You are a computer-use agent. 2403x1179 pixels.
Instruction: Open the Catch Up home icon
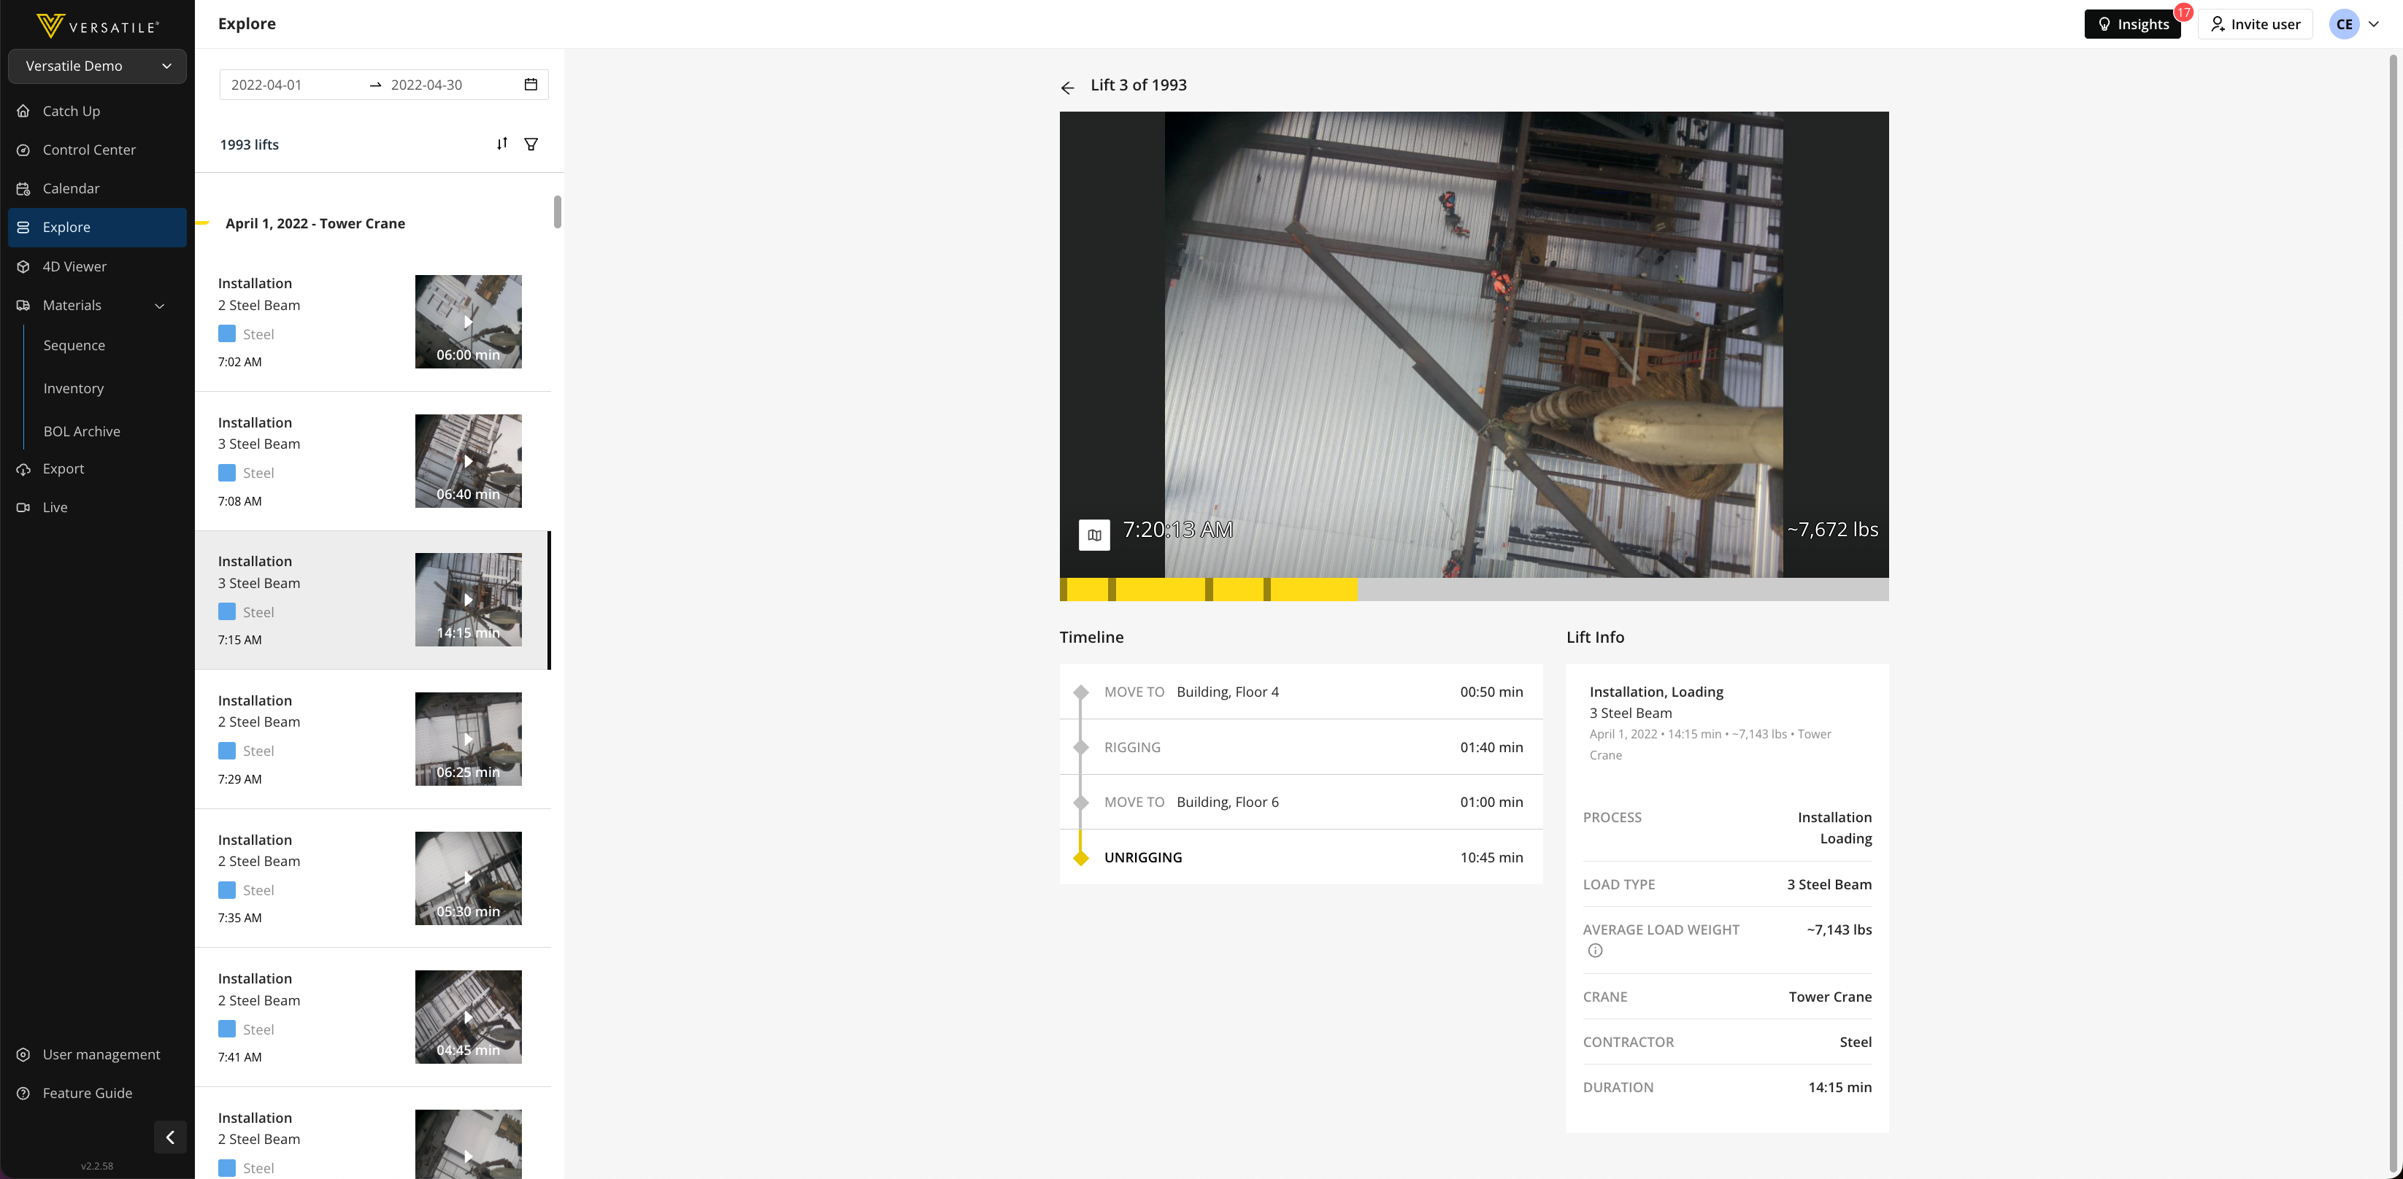pyautogui.click(x=23, y=111)
